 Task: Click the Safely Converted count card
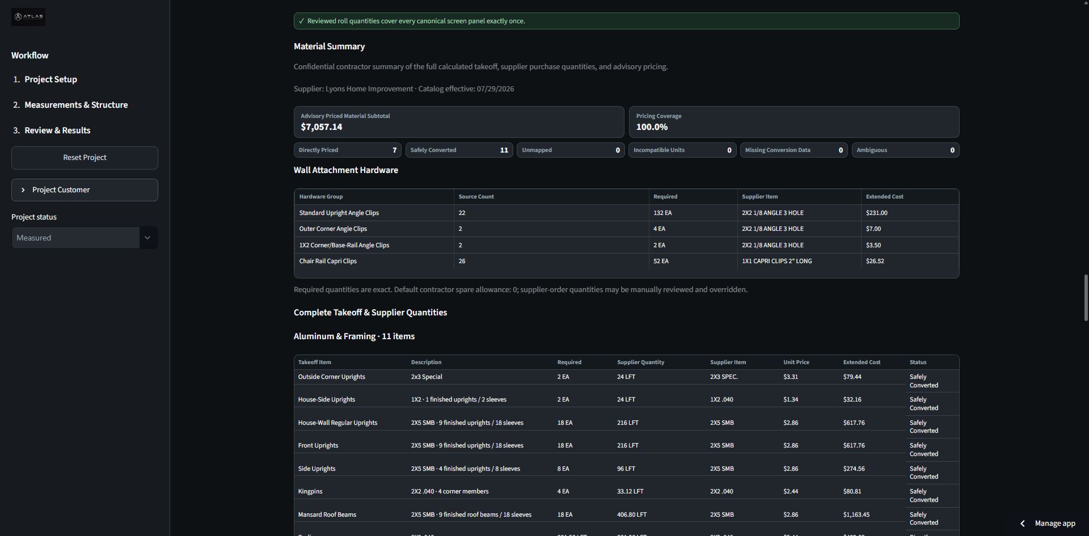coord(459,150)
